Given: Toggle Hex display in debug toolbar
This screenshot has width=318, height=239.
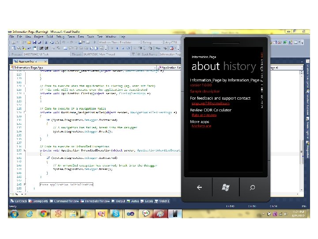Looking at the screenshot, I should [158, 48].
